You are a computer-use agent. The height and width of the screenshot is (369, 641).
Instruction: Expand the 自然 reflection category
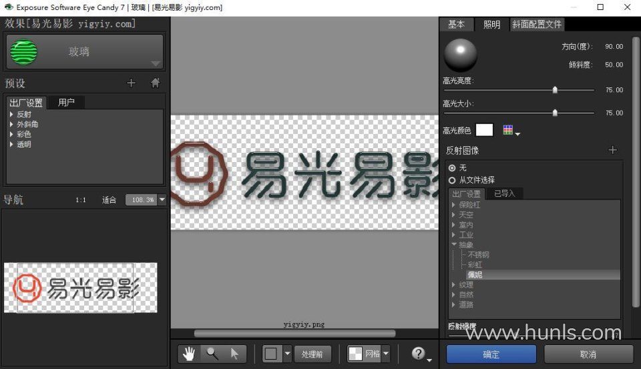(x=454, y=295)
